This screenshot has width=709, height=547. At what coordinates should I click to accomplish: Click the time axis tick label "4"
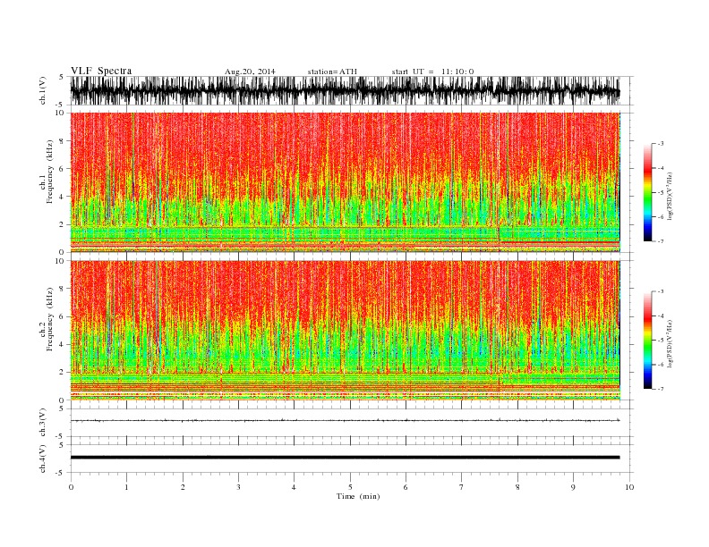pos(294,487)
